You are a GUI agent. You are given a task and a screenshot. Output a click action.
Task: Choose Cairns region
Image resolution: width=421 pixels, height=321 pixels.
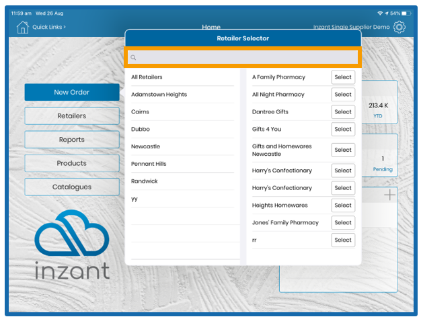point(182,112)
